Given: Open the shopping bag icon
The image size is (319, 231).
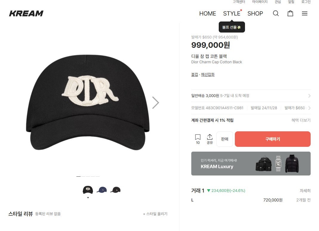Looking at the screenshot, I should (x=290, y=13).
